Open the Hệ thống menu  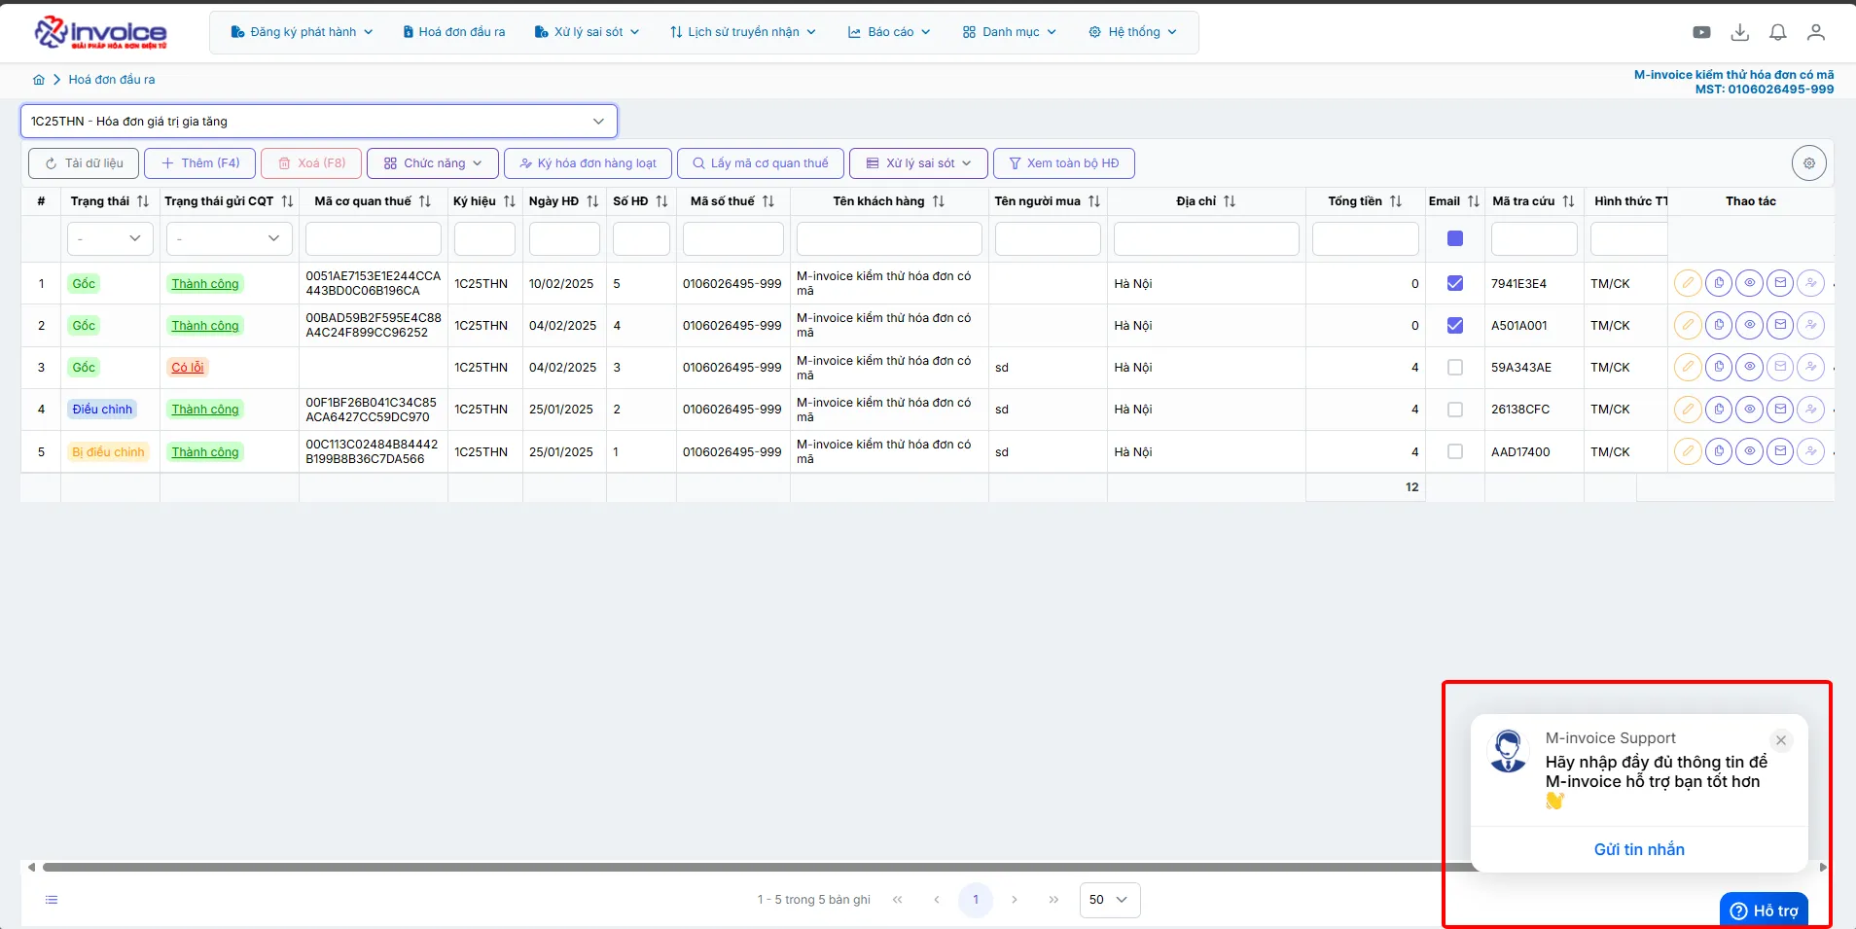[1132, 32]
